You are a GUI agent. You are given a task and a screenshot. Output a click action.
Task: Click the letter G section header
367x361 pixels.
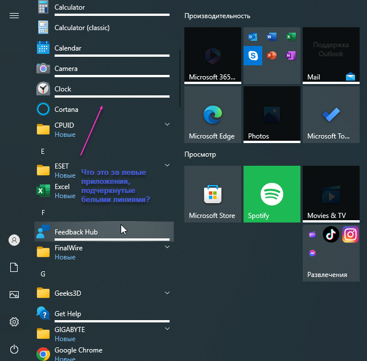pyautogui.click(x=43, y=274)
